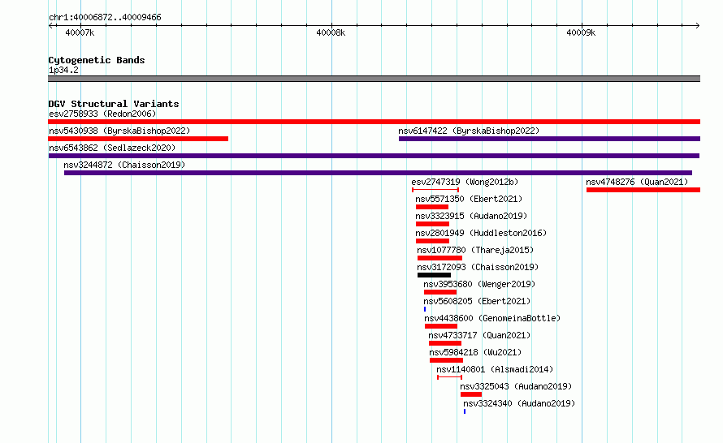The width and height of the screenshot is (723, 443).
Task: Click the chr1:40006872..40009466 region label
Action: point(105,17)
